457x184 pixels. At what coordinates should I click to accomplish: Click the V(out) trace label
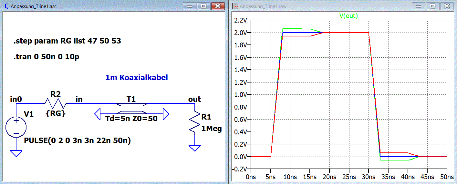[348, 16]
